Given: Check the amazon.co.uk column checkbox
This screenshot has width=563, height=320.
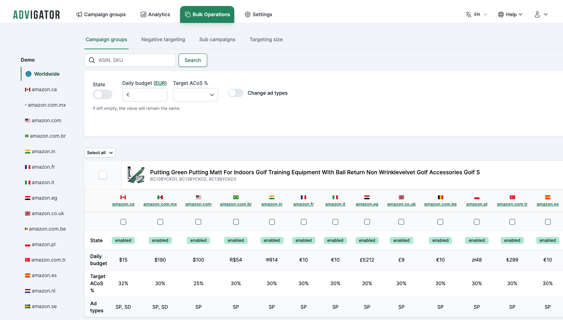Looking at the screenshot, I should pos(401,222).
